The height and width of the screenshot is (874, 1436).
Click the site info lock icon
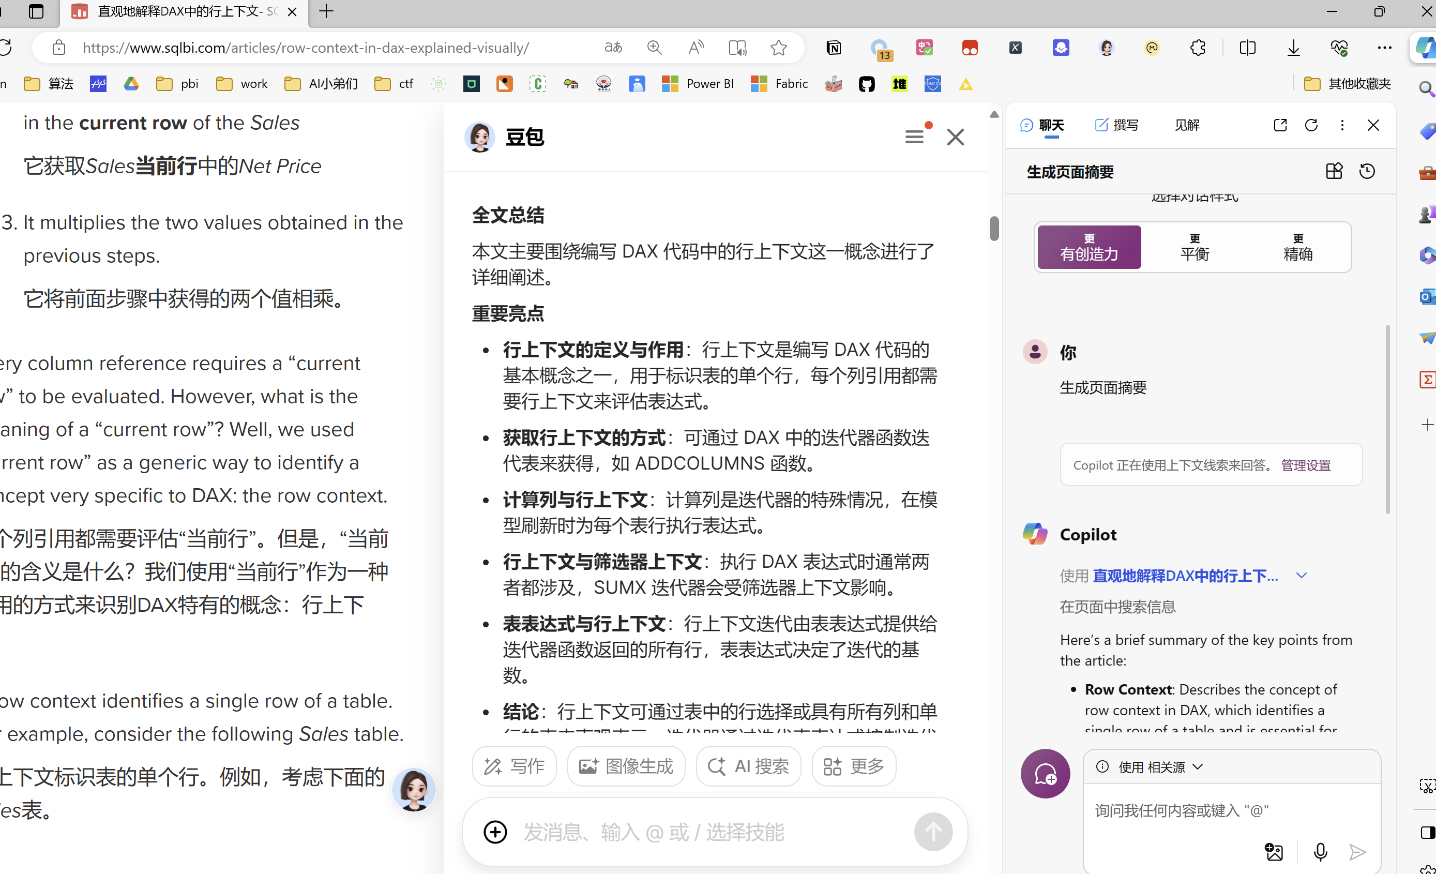[59, 47]
